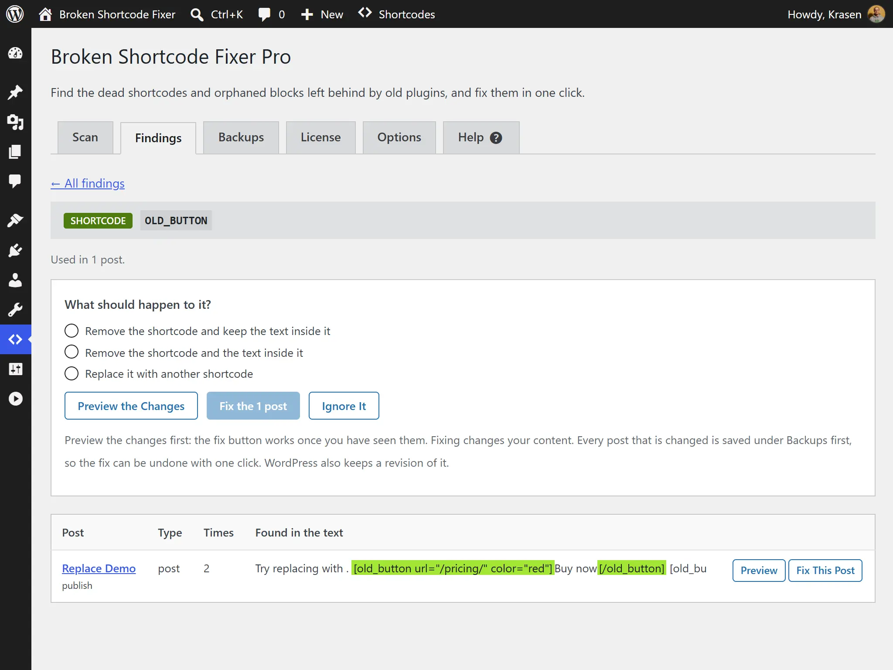Open the Comments sidebar icon
Viewport: 893px width, 670px height.
coord(15,181)
